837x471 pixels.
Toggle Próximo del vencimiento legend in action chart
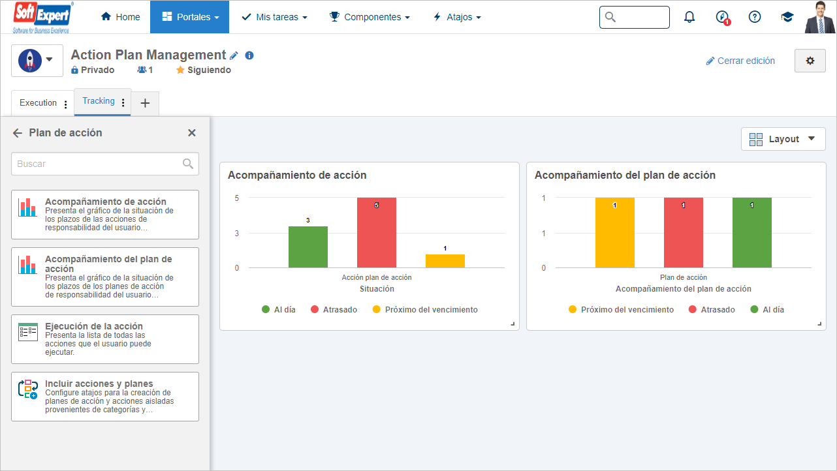tap(425, 310)
